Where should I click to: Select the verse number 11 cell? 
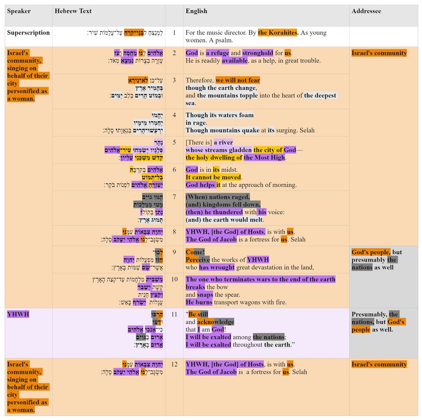[174, 315]
